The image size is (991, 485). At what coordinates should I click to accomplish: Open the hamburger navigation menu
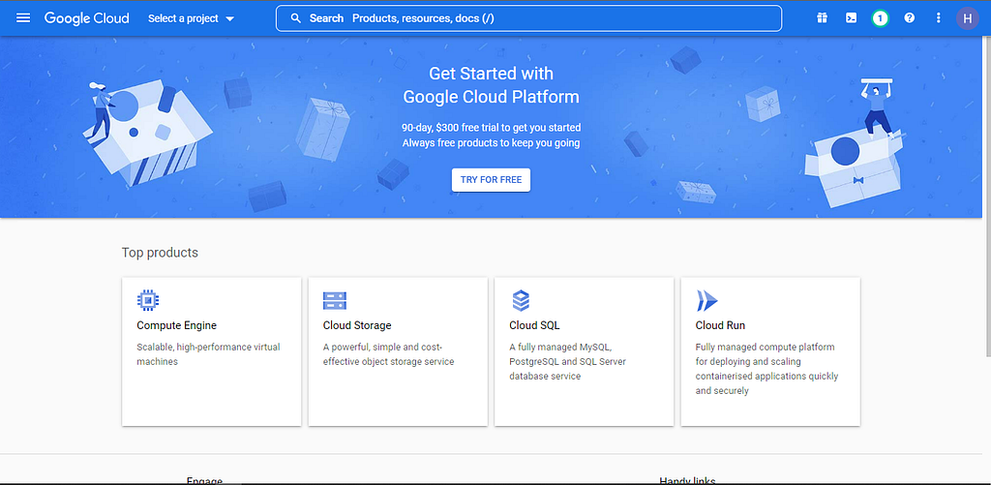[x=23, y=17]
